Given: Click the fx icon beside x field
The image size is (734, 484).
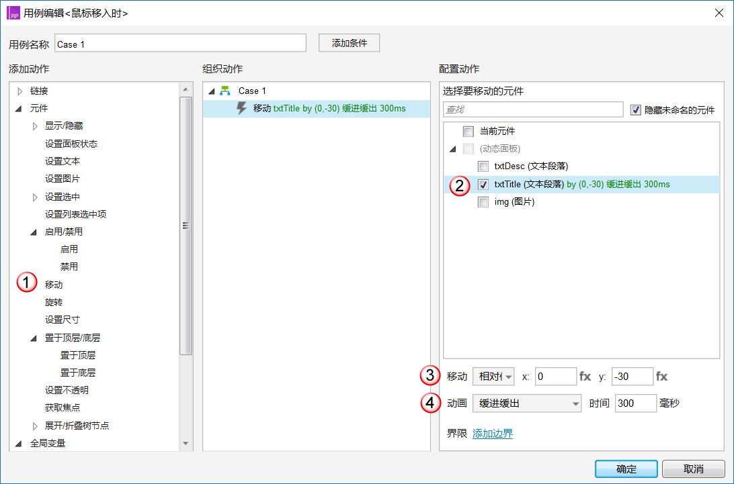Looking at the screenshot, I should [x=585, y=377].
